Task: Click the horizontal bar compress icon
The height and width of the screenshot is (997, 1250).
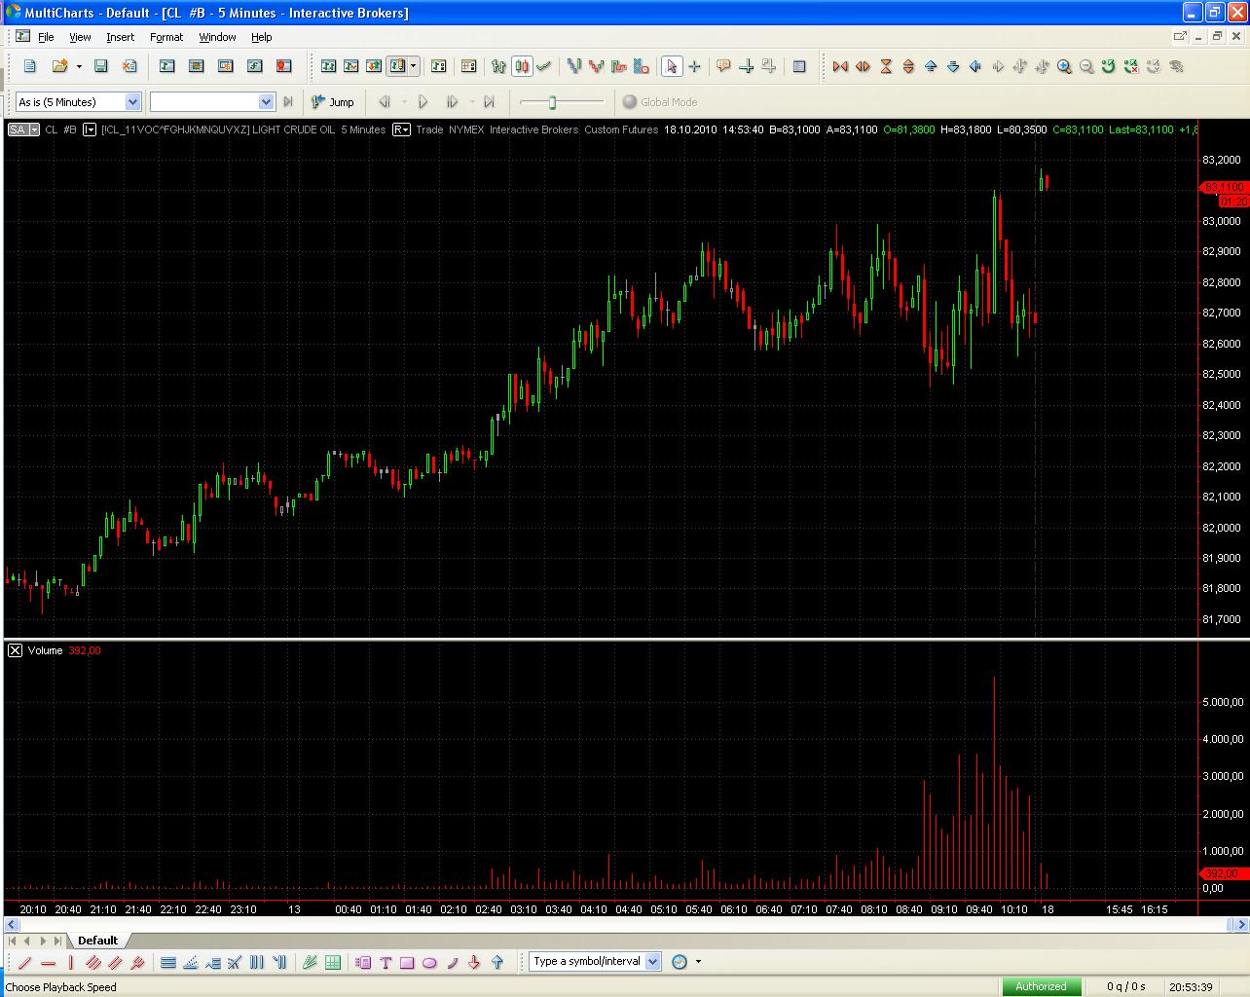Action: point(840,66)
